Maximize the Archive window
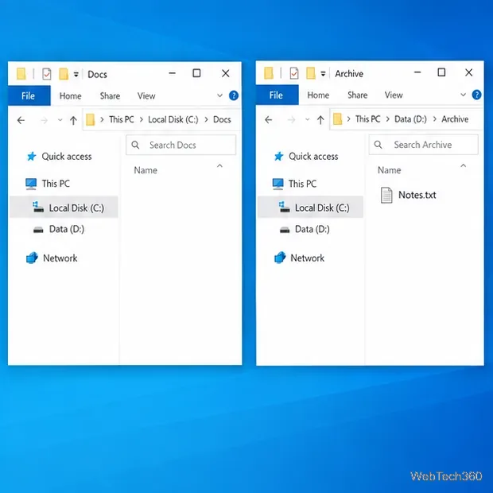 click(441, 72)
